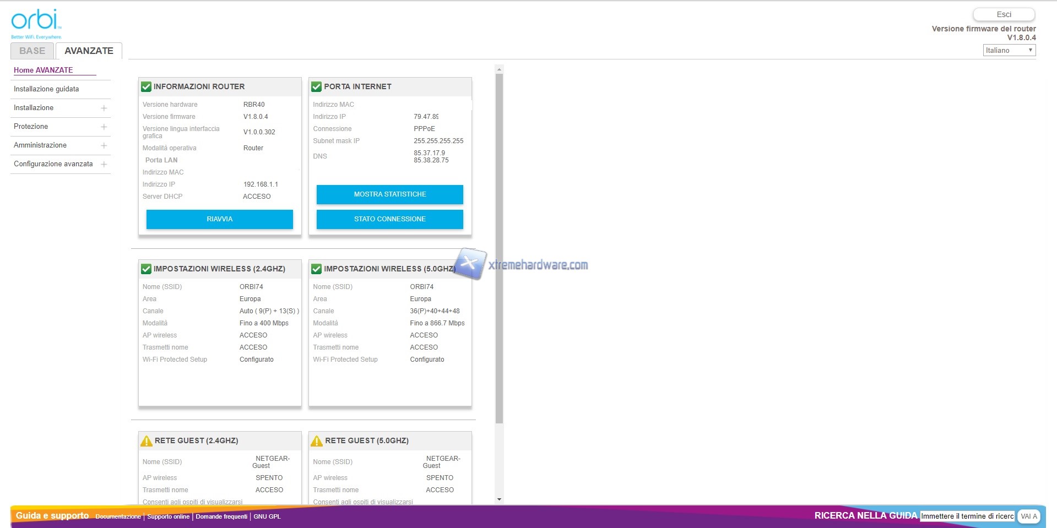This screenshot has width=1057, height=528.
Task: Click green check icon beside Informazioni Router
Action: click(146, 86)
